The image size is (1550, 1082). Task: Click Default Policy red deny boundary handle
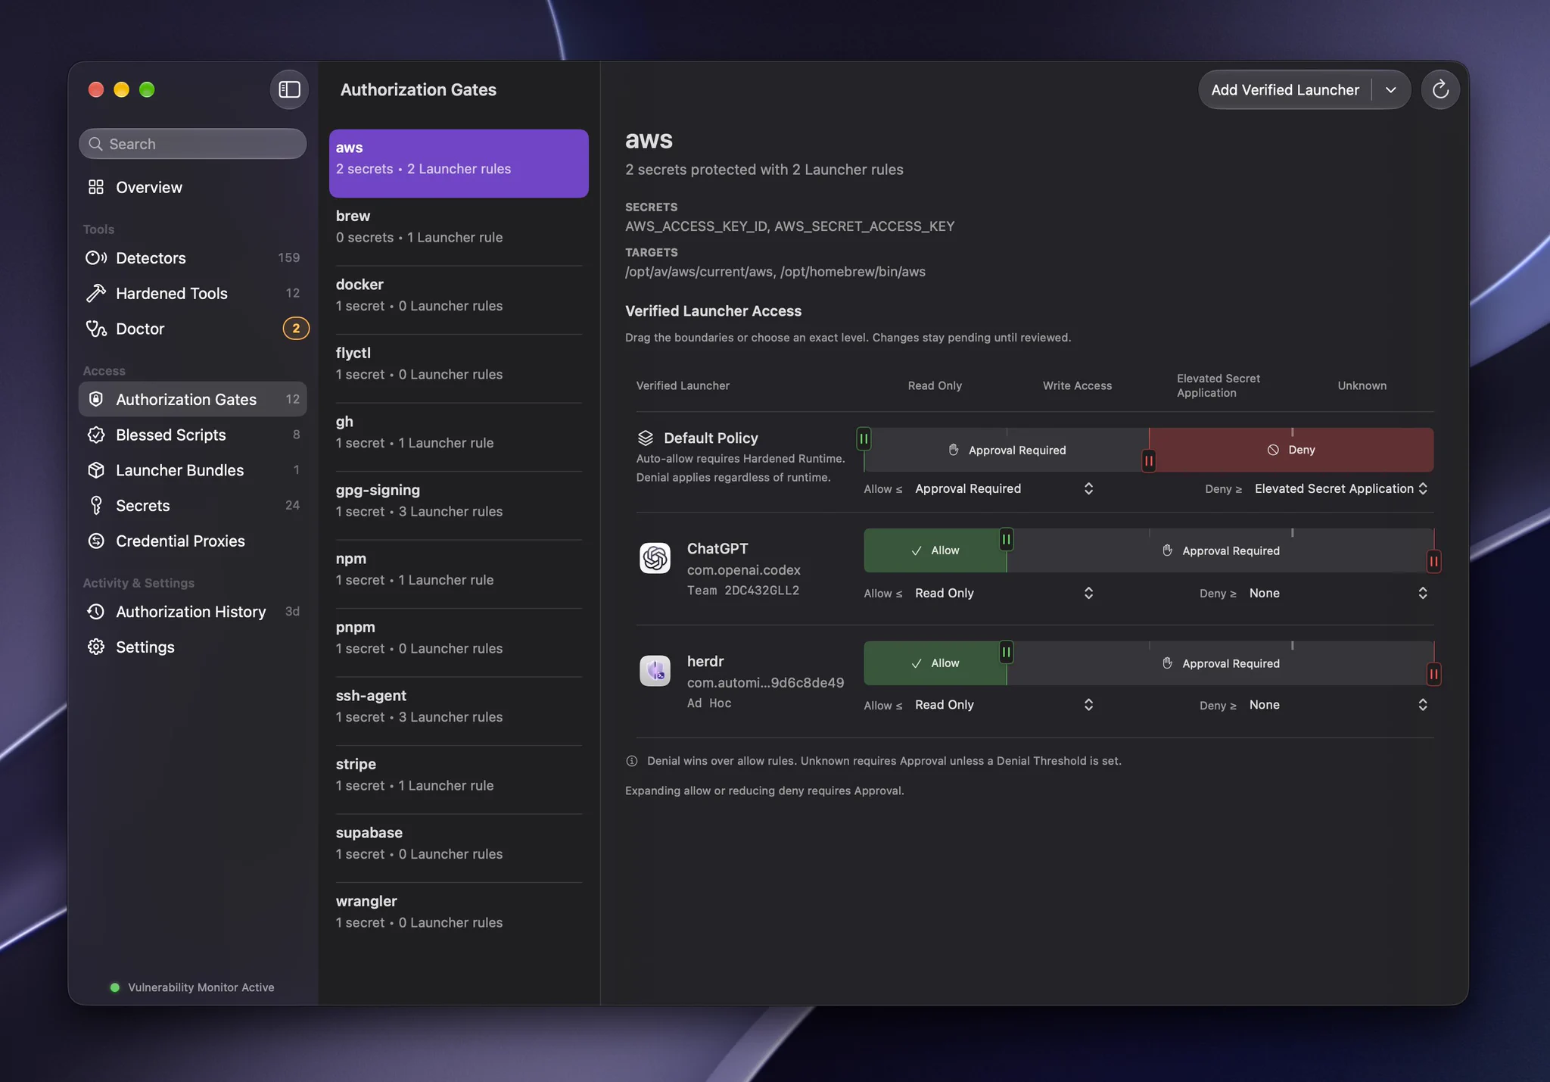(x=1148, y=460)
